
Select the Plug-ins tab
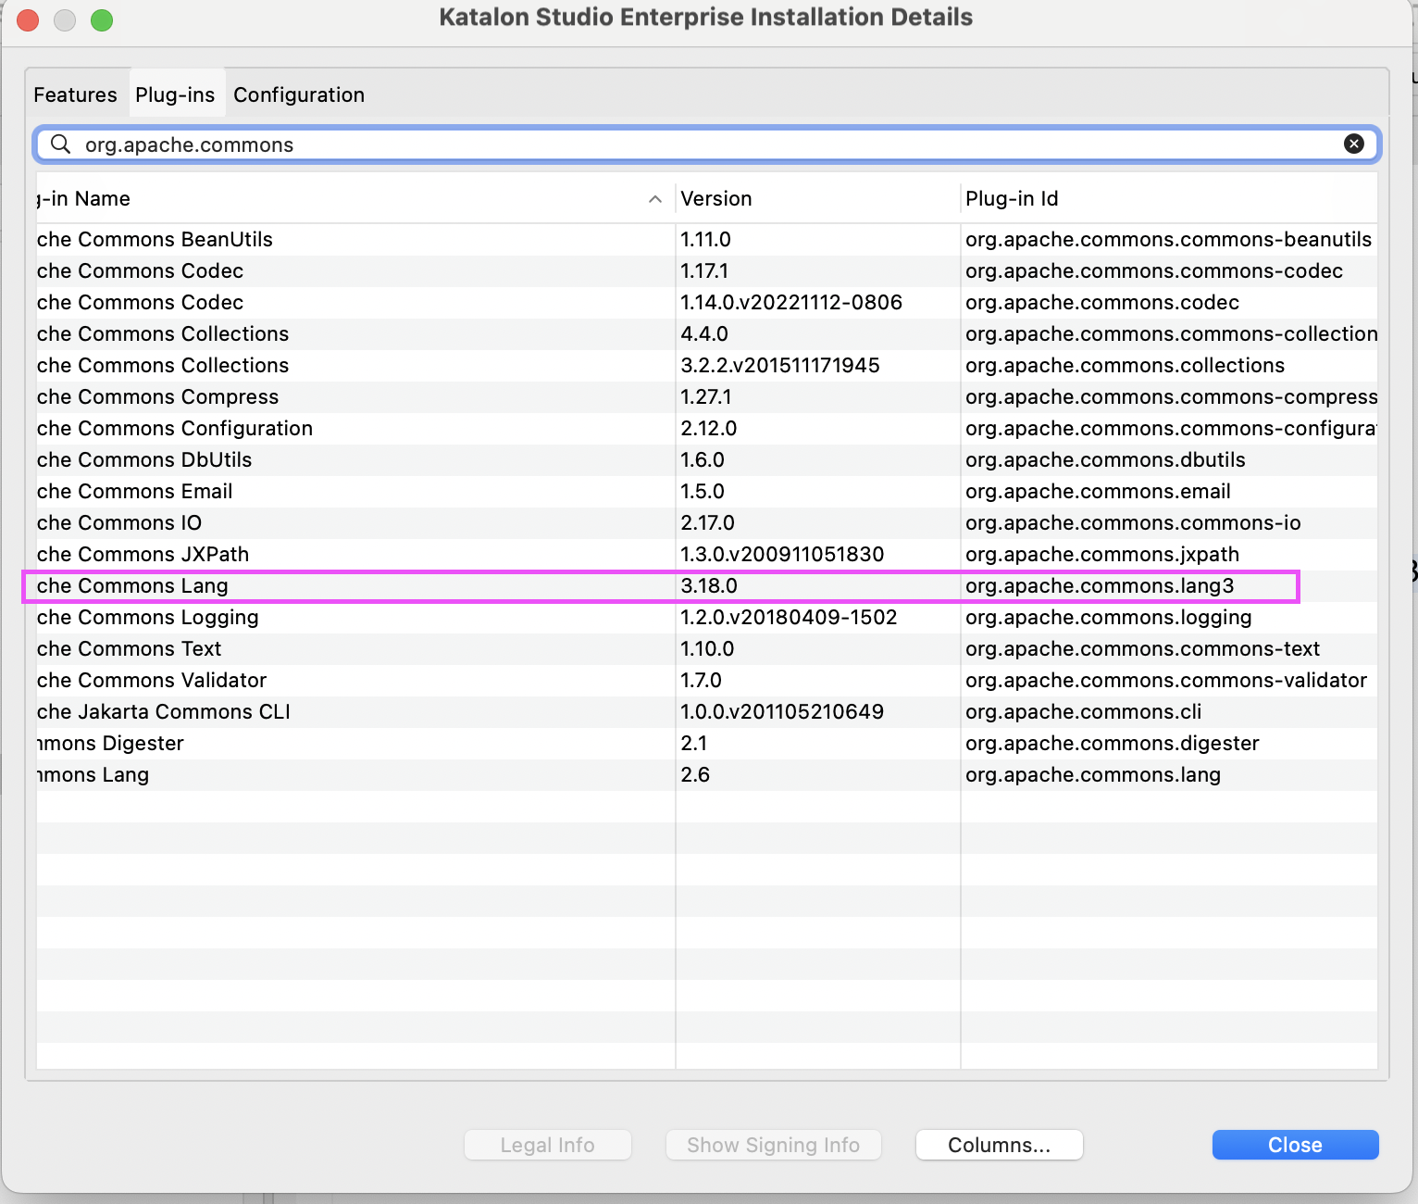(176, 94)
